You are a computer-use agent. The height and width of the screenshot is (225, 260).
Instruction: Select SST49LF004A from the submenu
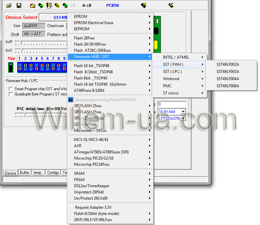coord(228,78)
